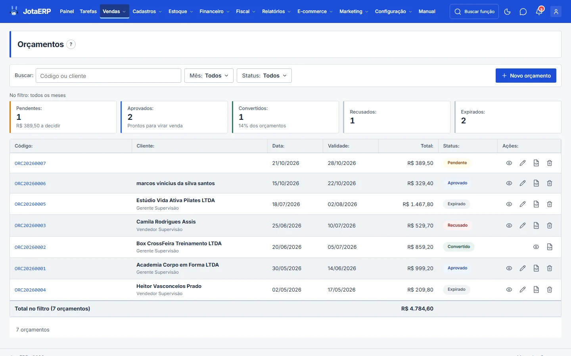The height and width of the screenshot is (356, 571).
Task: Click the Novo orçamento button
Action: pos(526,76)
